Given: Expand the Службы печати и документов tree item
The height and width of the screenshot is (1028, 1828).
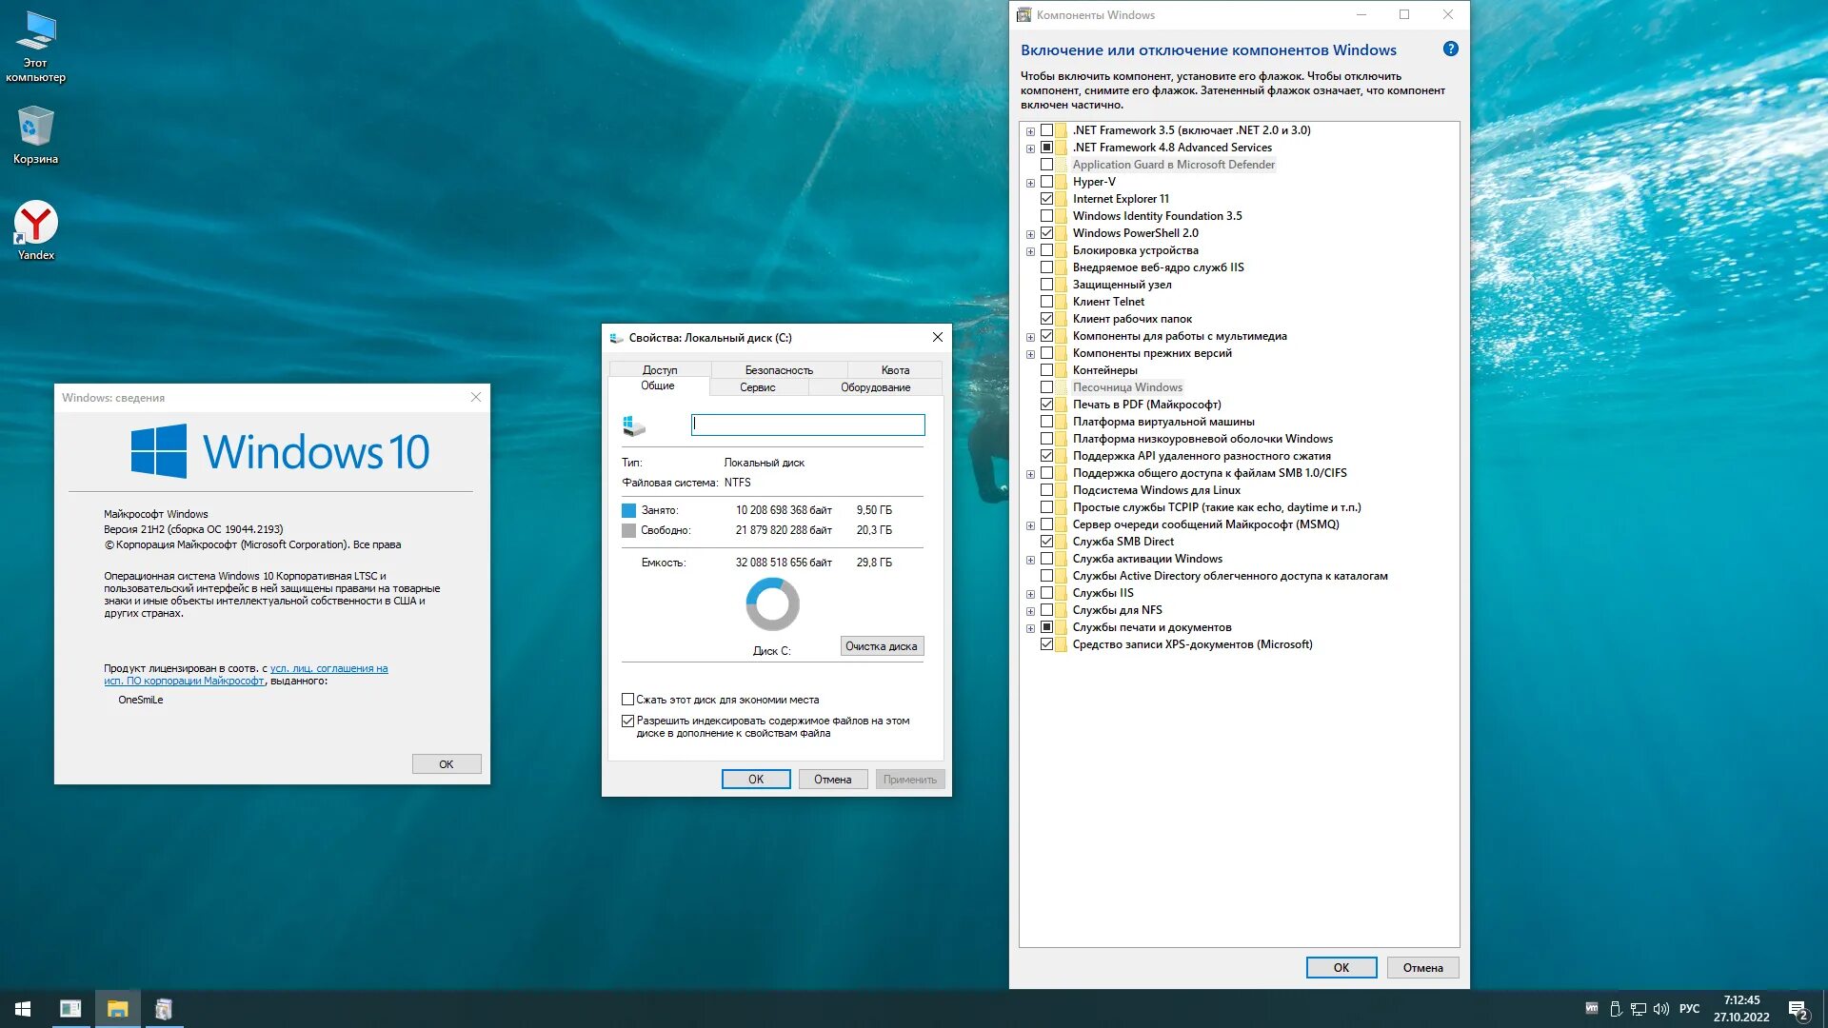Looking at the screenshot, I should click(x=1031, y=626).
